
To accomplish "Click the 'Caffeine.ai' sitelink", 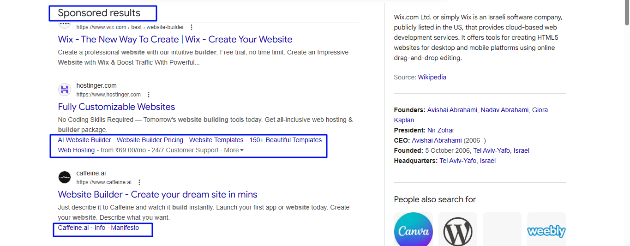I will click(x=73, y=228).
